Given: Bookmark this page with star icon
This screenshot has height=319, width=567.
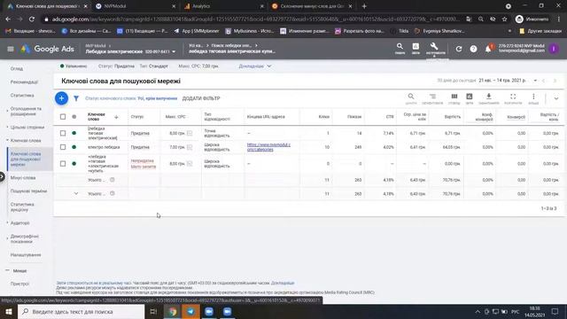Looking at the screenshot, I should [504, 19].
